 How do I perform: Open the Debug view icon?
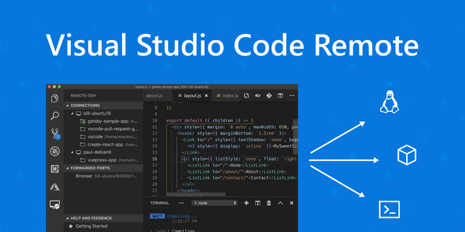click(x=54, y=151)
